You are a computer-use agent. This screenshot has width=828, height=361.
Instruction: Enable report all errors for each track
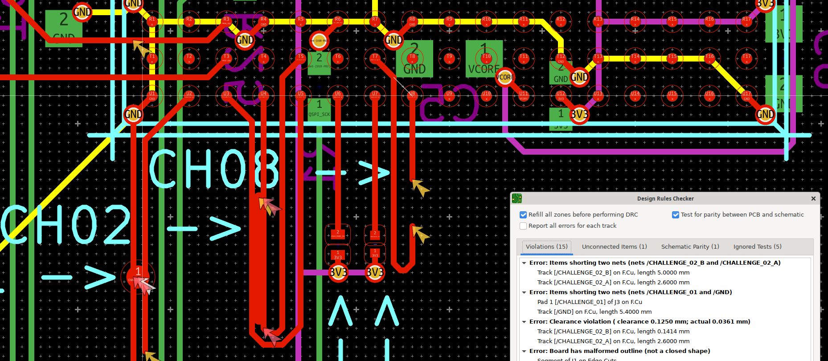tap(523, 226)
